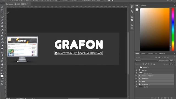Screen dimensions: 176x99
Task: Select the Path Selection tool
Action: pos(2,58)
